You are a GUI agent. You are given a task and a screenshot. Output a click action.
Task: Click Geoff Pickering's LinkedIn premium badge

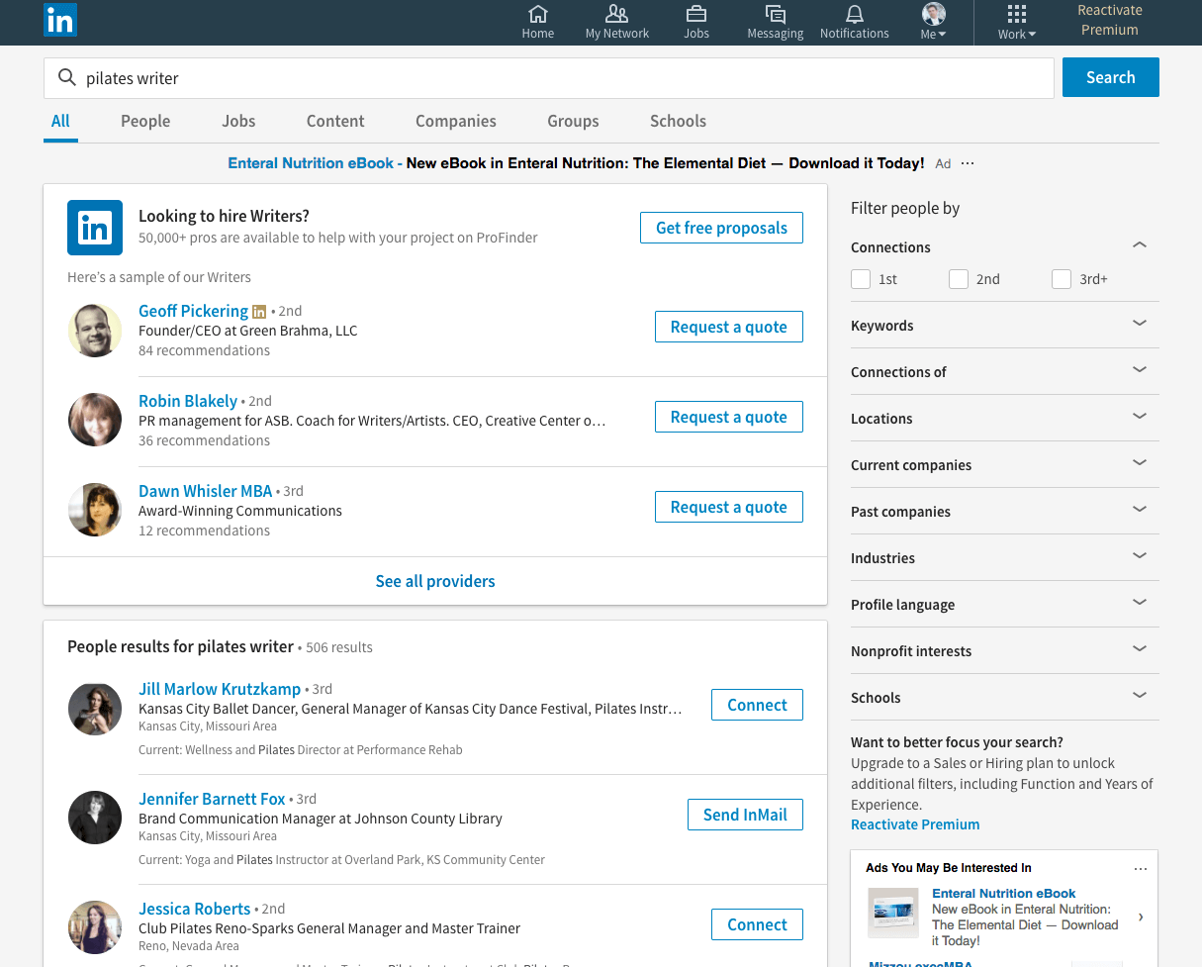[259, 312]
